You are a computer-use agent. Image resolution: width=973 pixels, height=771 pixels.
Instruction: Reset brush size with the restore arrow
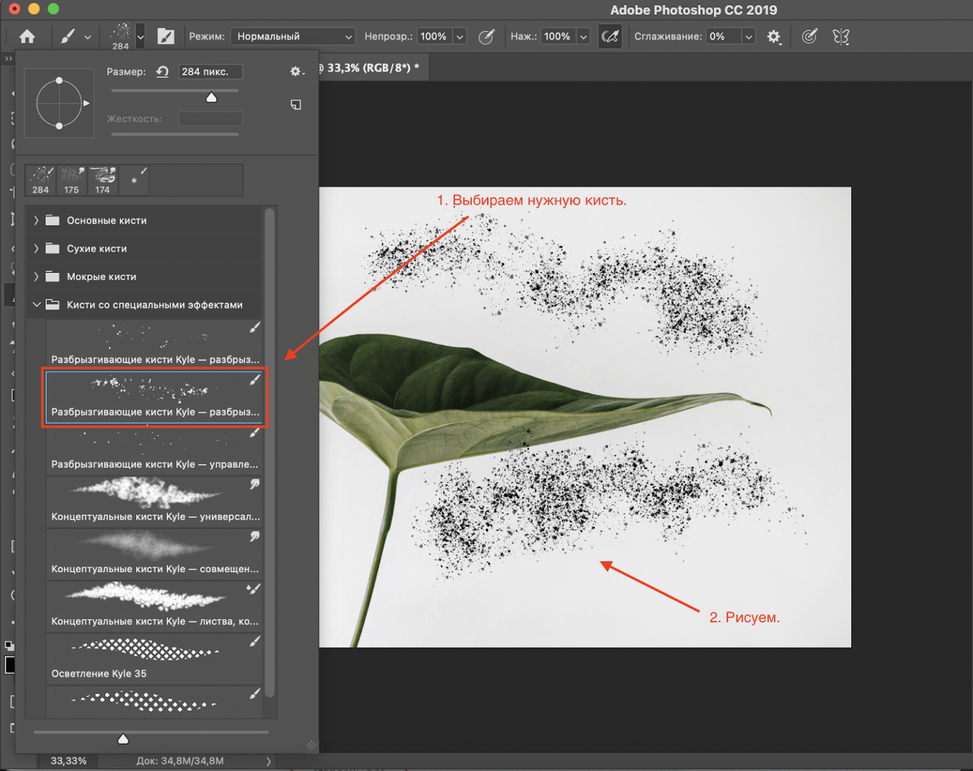pos(162,72)
